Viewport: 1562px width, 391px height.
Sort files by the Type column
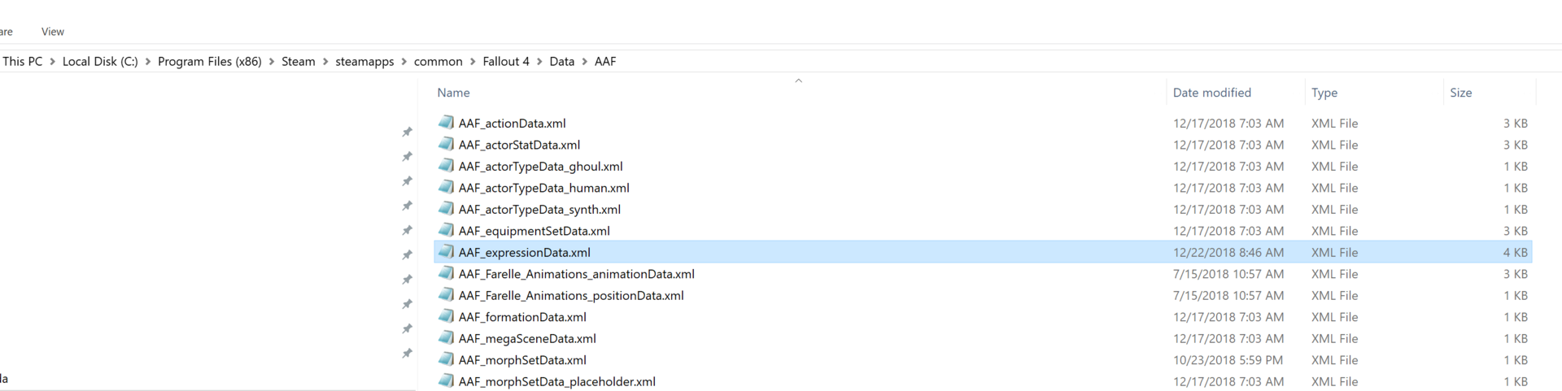pyautogui.click(x=1324, y=93)
